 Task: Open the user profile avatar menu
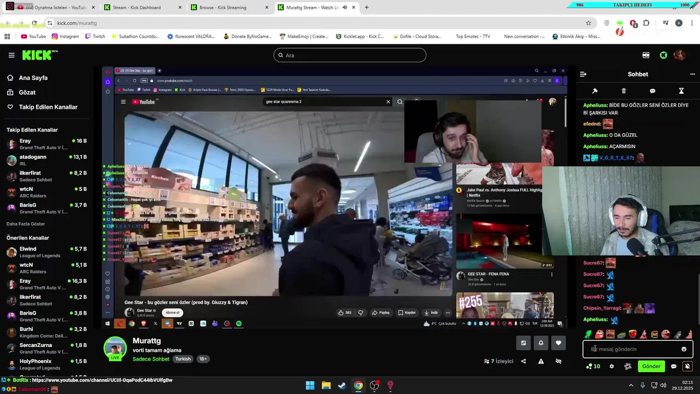(680, 55)
